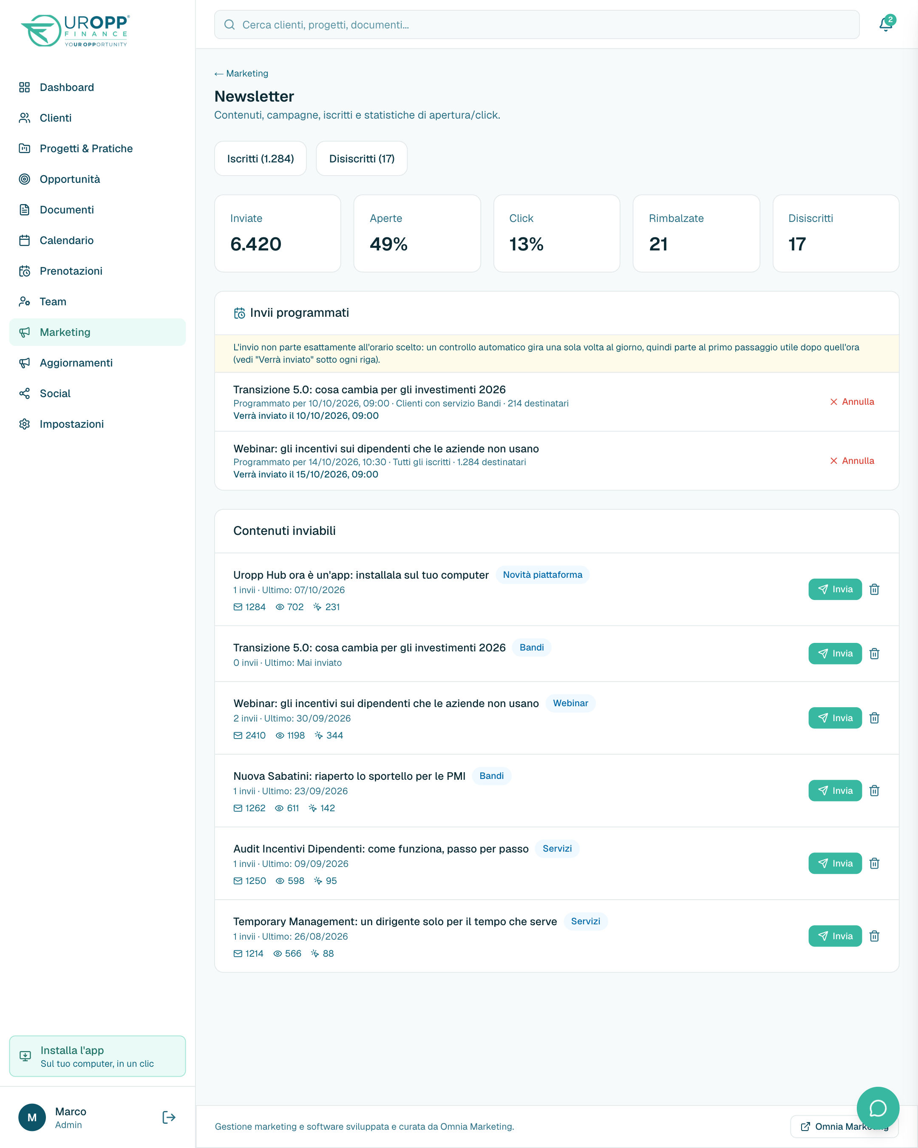Click the Prenotazioni calendar-clock icon
Viewport: 918px width, 1148px height.
point(25,271)
